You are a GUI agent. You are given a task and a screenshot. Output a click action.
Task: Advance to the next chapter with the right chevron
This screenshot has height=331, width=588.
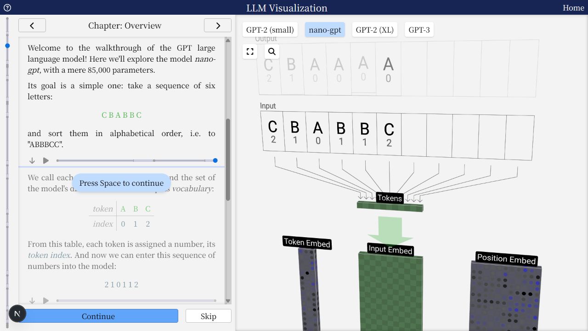click(x=218, y=26)
